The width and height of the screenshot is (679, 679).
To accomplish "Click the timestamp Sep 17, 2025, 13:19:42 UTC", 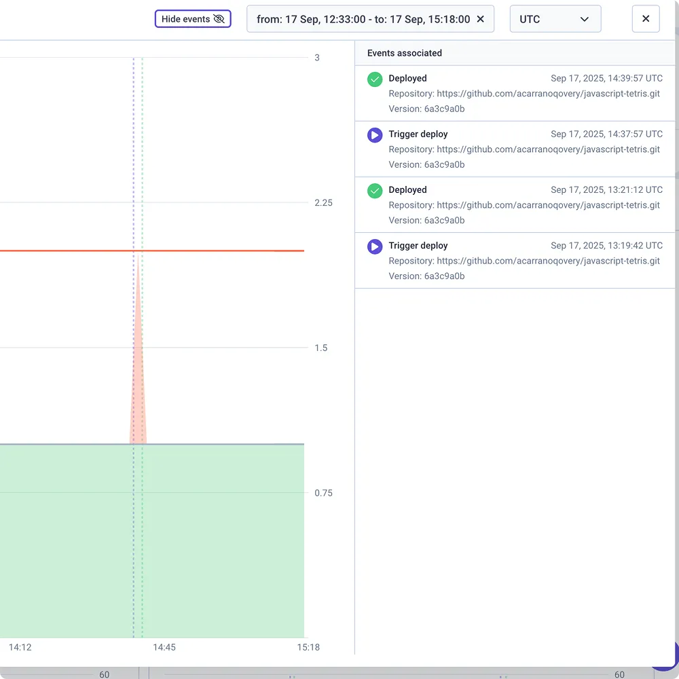I will [x=606, y=246].
